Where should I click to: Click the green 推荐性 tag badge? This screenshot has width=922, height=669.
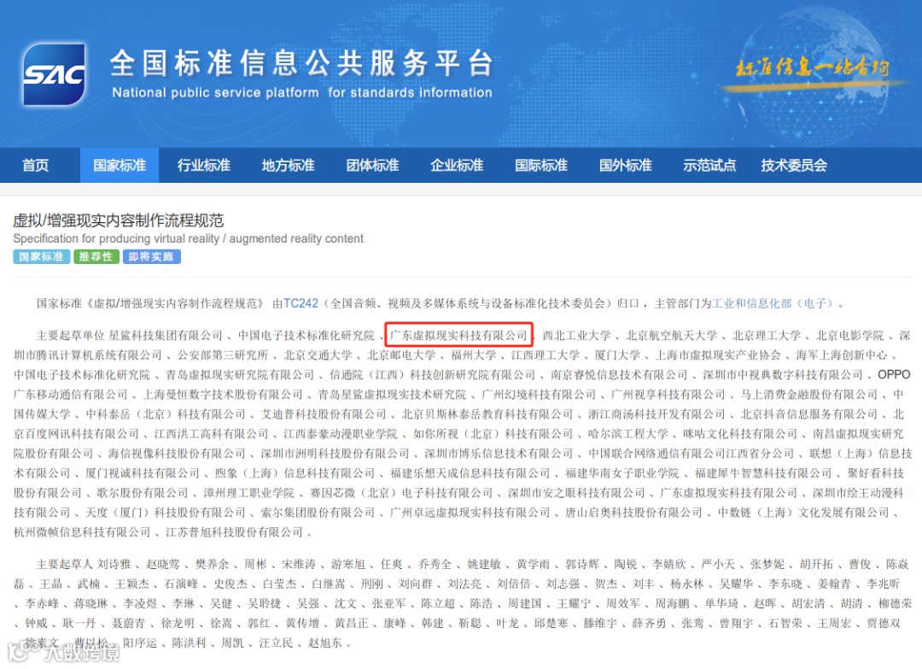click(x=96, y=256)
